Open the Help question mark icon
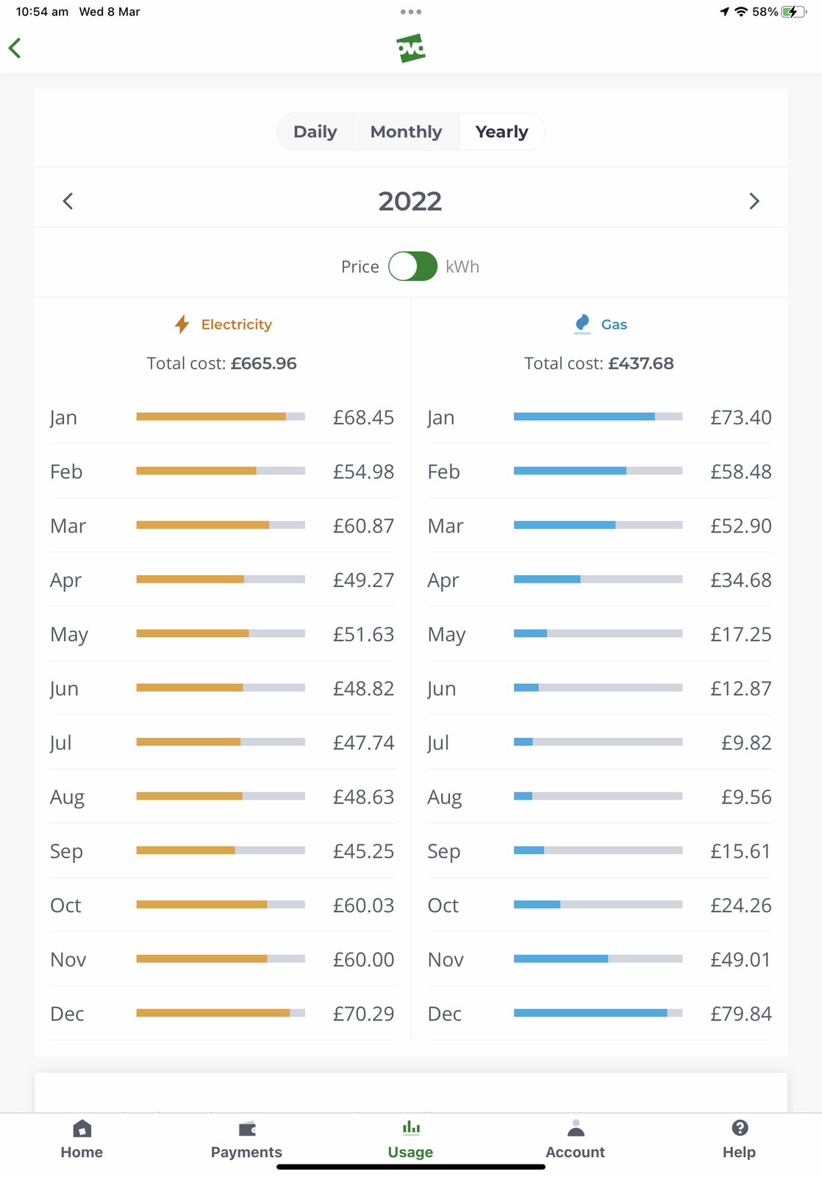Viewport: 822px width, 1177px height. point(740,1128)
